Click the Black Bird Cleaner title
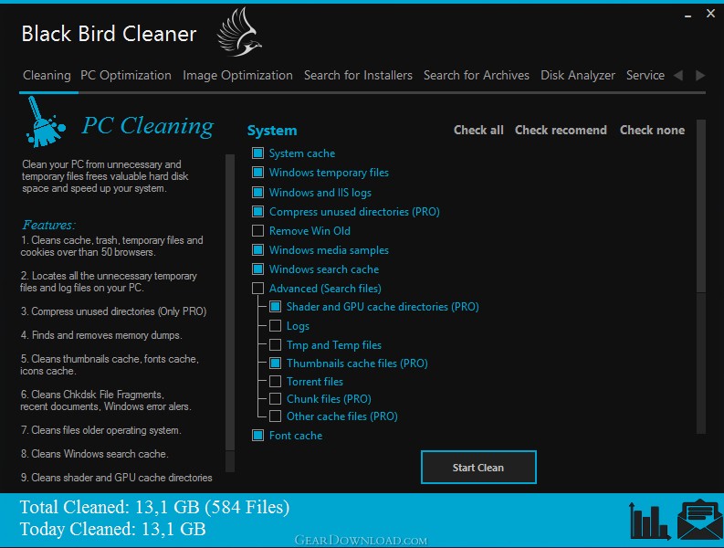This screenshot has width=724, height=548. click(x=109, y=34)
